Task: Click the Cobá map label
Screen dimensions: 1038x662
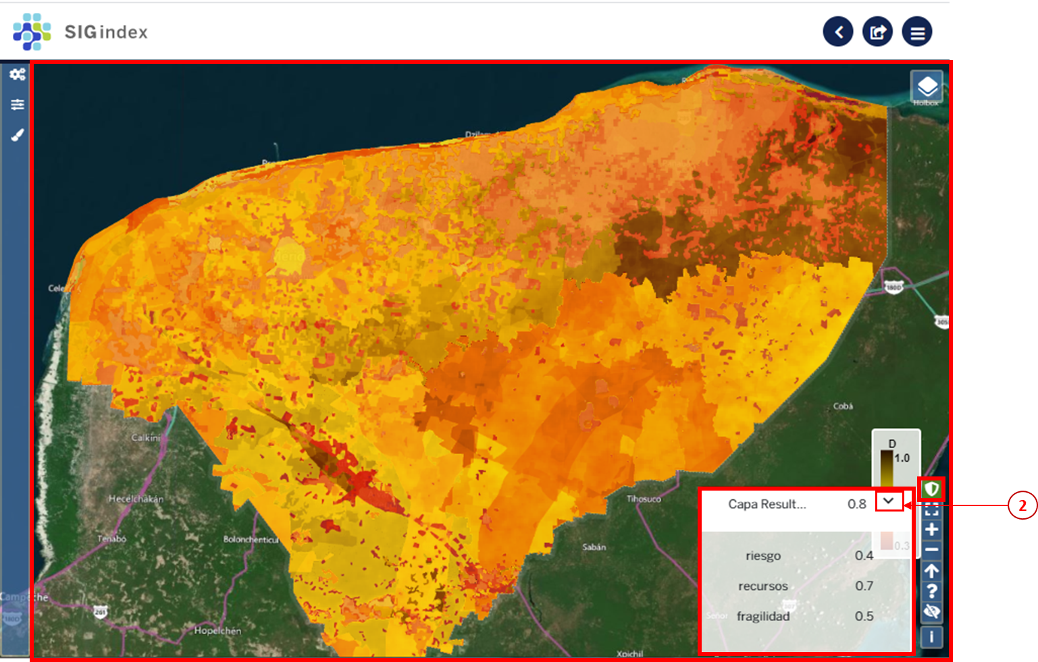Action: coord(843,406)
